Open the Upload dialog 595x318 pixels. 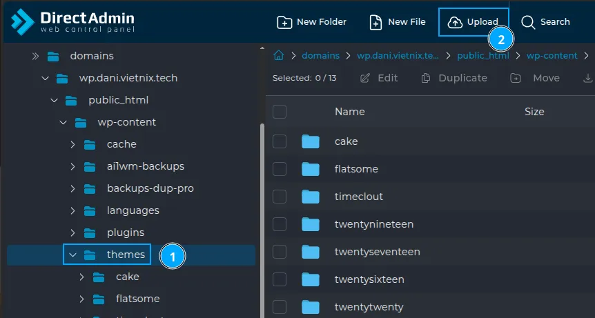click(x=473, y=22)
